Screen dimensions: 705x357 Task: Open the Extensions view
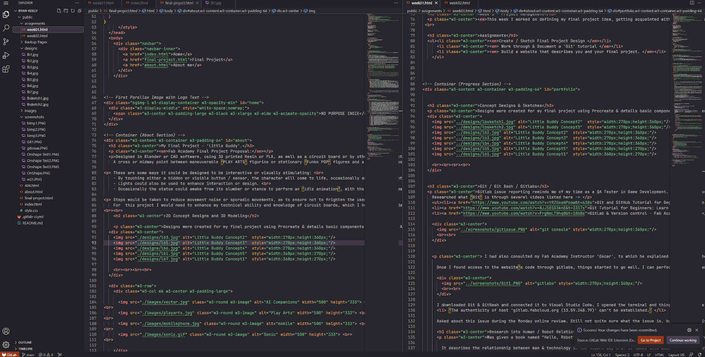tap(6, 69)
